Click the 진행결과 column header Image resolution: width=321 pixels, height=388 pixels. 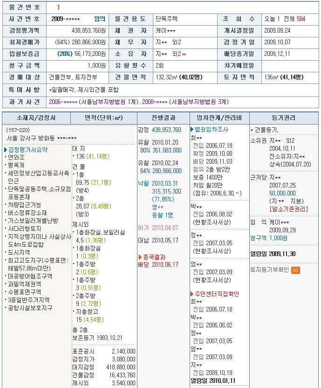click(x=164, y=118)
